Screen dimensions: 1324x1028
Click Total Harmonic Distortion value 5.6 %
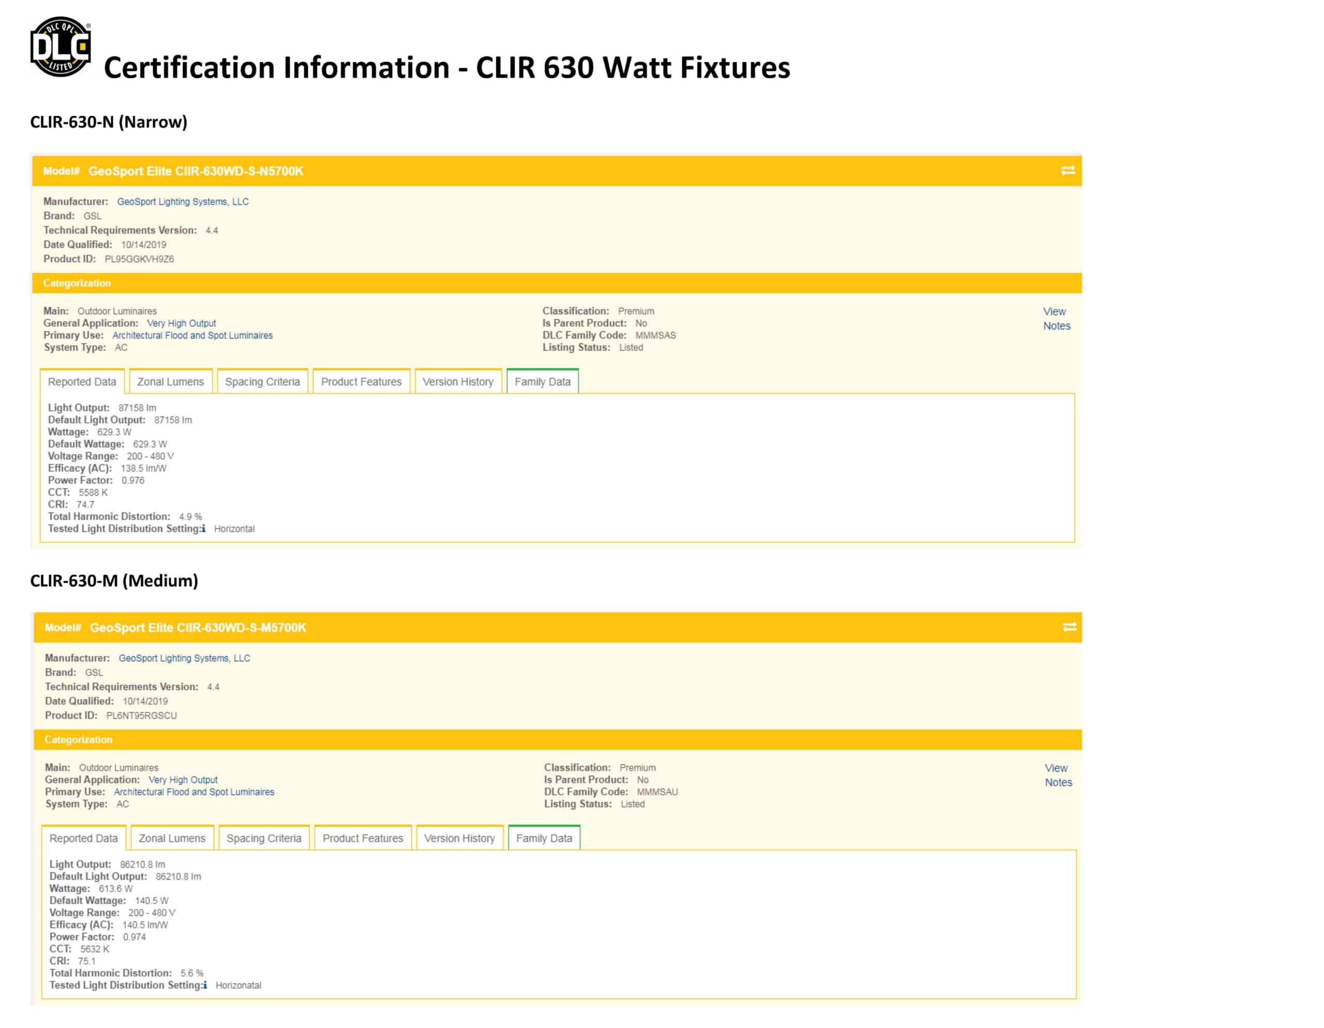(x=192, y=974)
